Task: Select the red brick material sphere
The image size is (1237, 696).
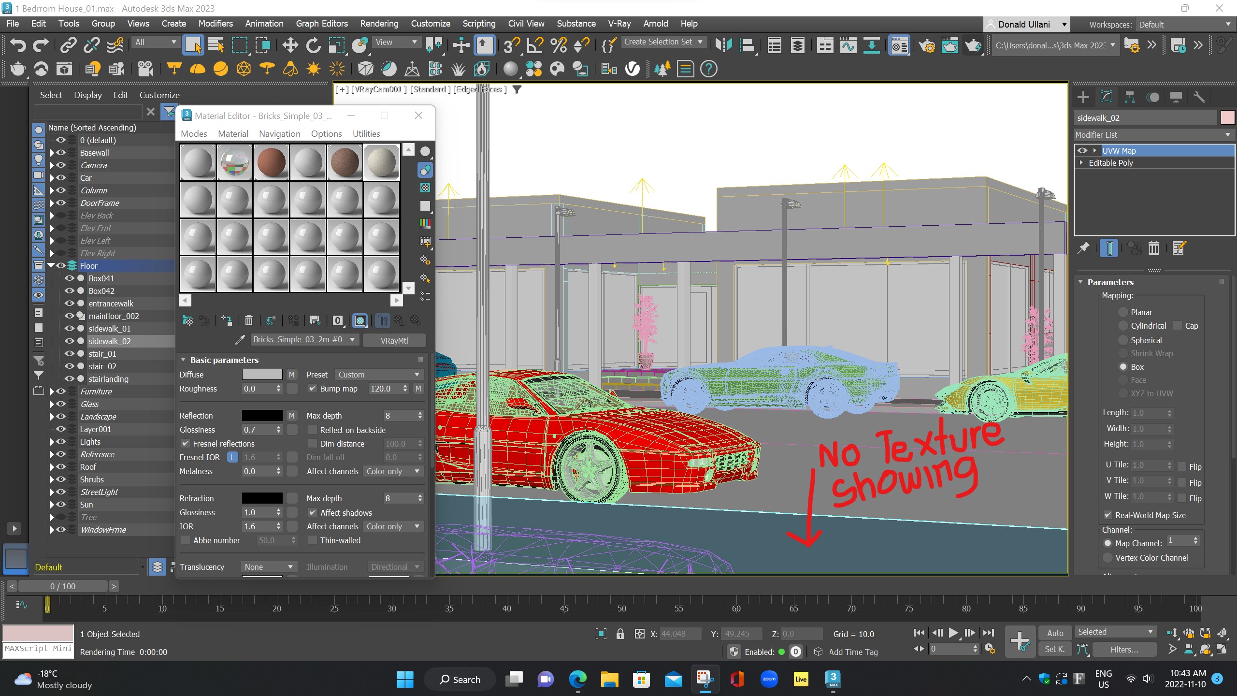Action: (x=271, y=162)
